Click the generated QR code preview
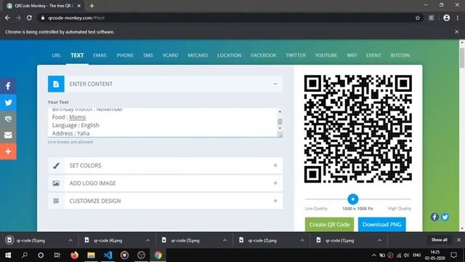 coord(358,129)
